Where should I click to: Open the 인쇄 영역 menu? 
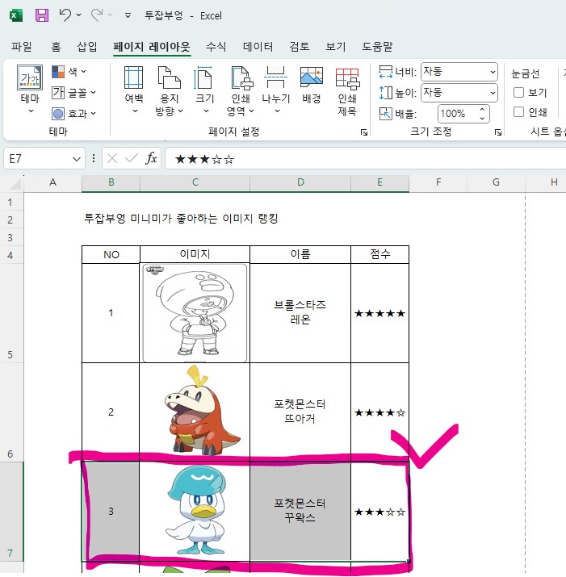tap(241, 91)
